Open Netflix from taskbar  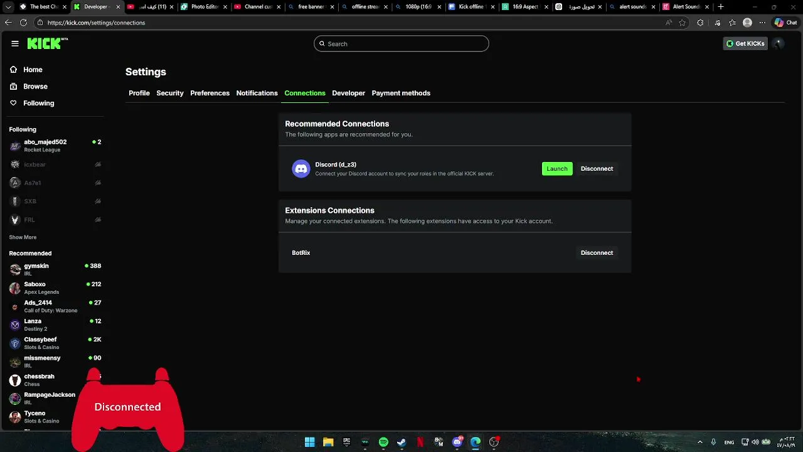click(420, 442)
